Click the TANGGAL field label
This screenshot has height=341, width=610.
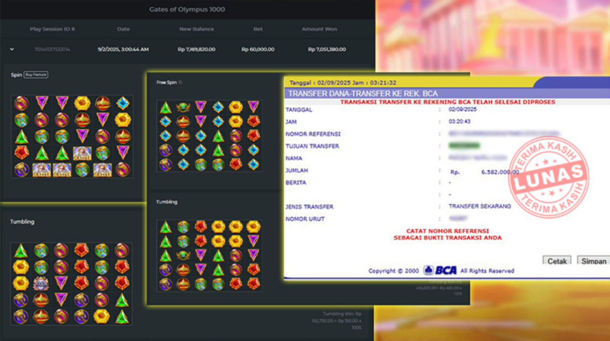tap(299, 109)
